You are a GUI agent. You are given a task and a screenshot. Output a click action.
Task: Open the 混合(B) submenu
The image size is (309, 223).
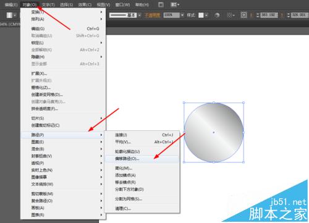[63, 149]
